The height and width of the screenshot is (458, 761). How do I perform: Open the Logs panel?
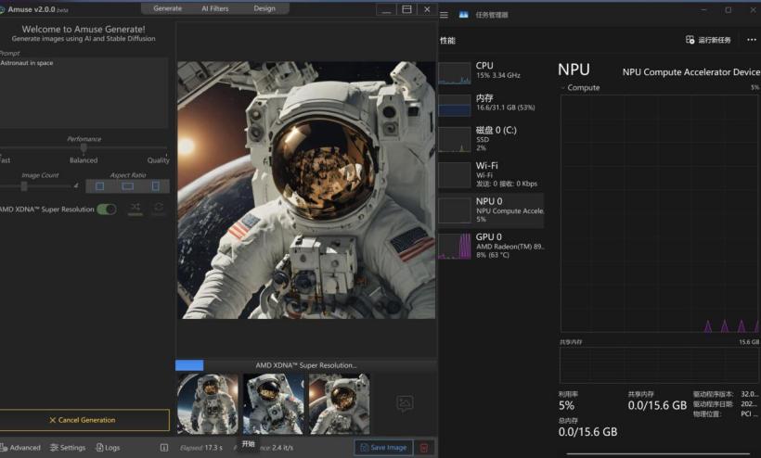click(108, 447)
